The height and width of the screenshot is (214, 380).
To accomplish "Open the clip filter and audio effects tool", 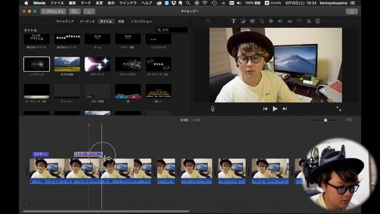I will 309,21.
